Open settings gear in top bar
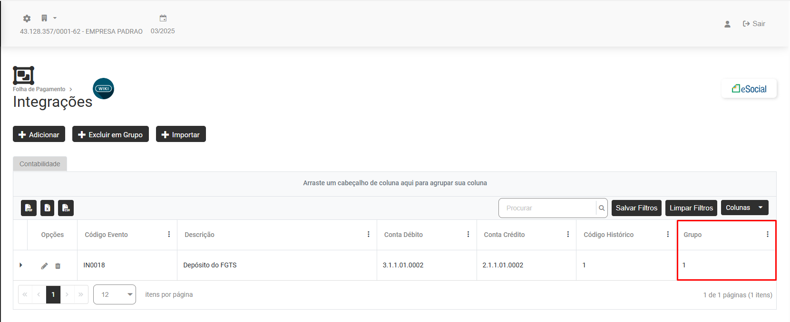 27,19
